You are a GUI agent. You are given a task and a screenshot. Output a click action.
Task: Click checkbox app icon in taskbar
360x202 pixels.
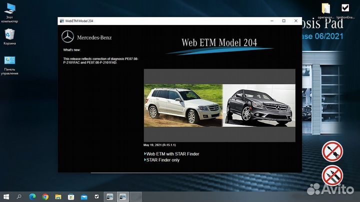[96, 196]
